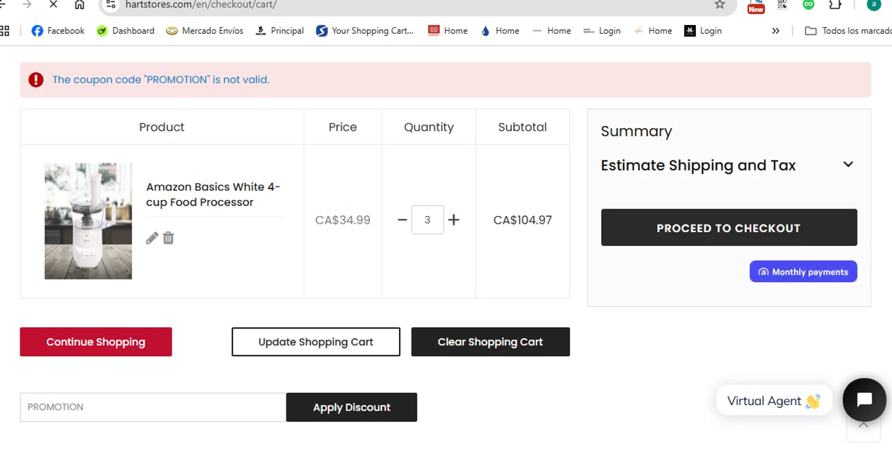Open the food processor product thumbnail
Screen dimensions: 892x452
[x=88, y=221]
